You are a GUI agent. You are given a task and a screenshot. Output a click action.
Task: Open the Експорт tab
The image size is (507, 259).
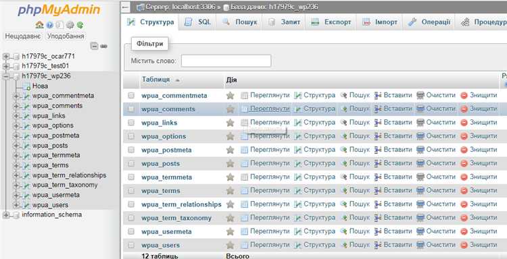pos(331,22)
